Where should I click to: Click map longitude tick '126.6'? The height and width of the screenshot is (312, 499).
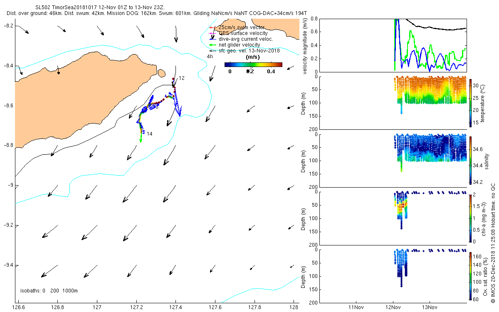click(x=18, y=308)
